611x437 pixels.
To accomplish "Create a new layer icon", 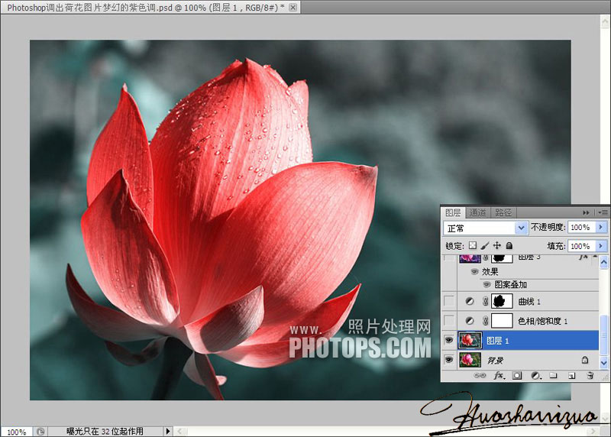I will pos(571,376).
